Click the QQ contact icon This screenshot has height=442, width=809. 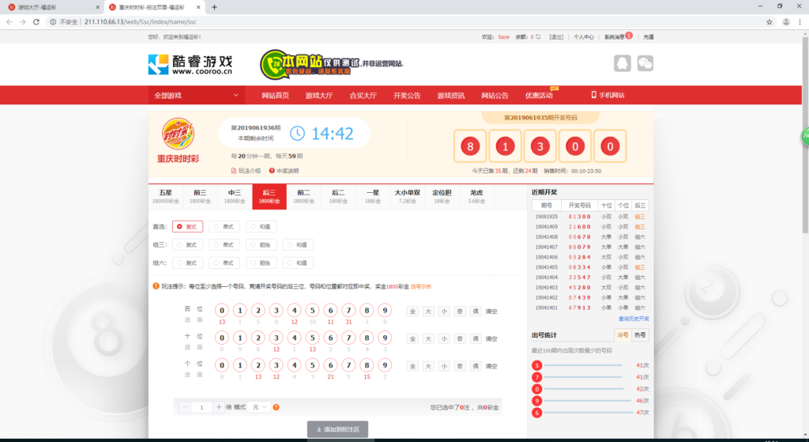click(623, 64)
